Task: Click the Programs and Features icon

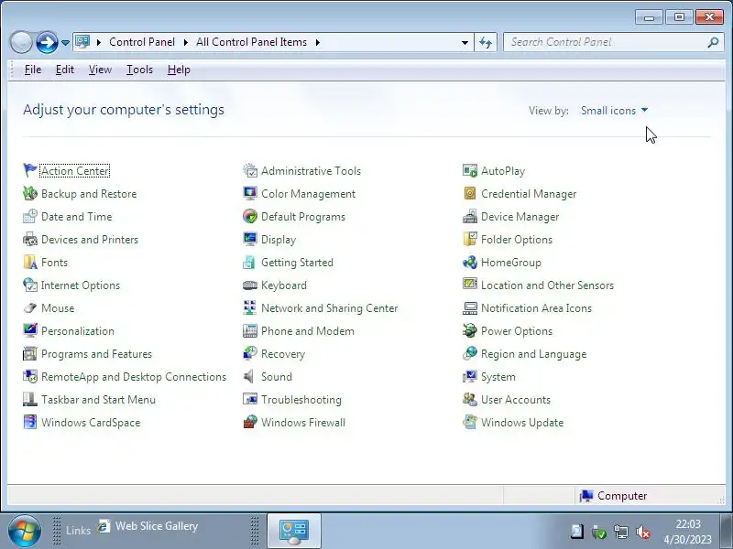Action: (x=30, y=353)
